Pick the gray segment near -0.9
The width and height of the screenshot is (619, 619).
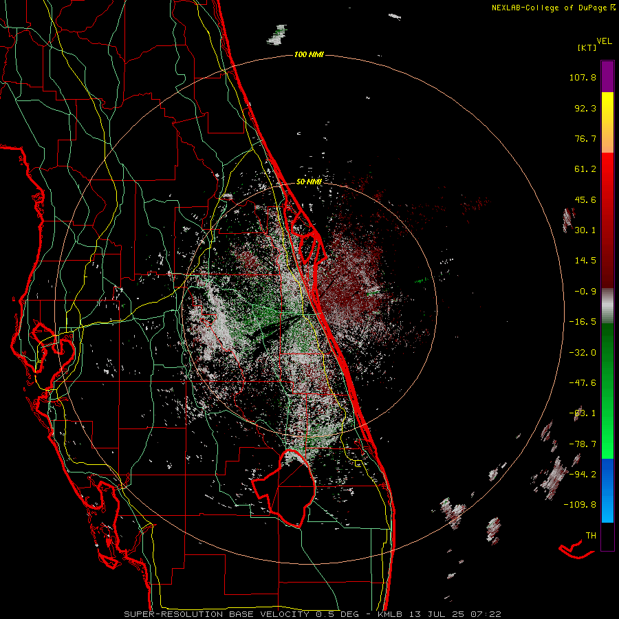coord(607,304)
